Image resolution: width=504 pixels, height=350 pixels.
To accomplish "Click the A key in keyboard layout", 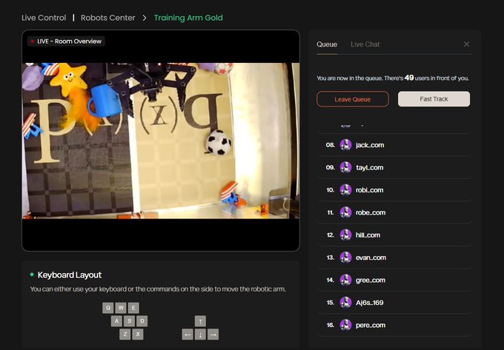I will (x=116, y=321).
